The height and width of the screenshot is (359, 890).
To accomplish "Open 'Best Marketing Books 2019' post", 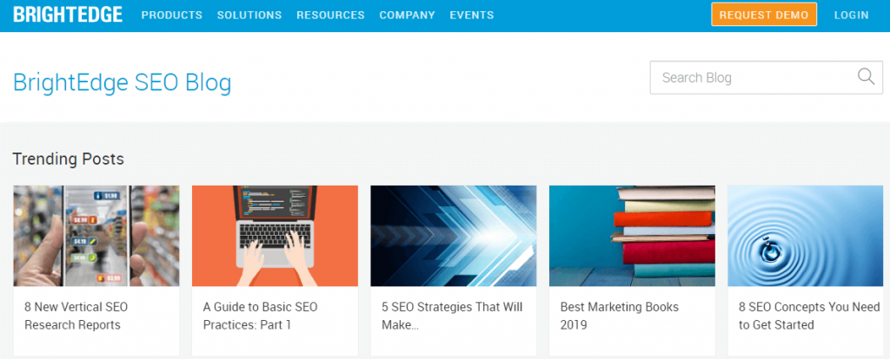I will tap(619, 316).
